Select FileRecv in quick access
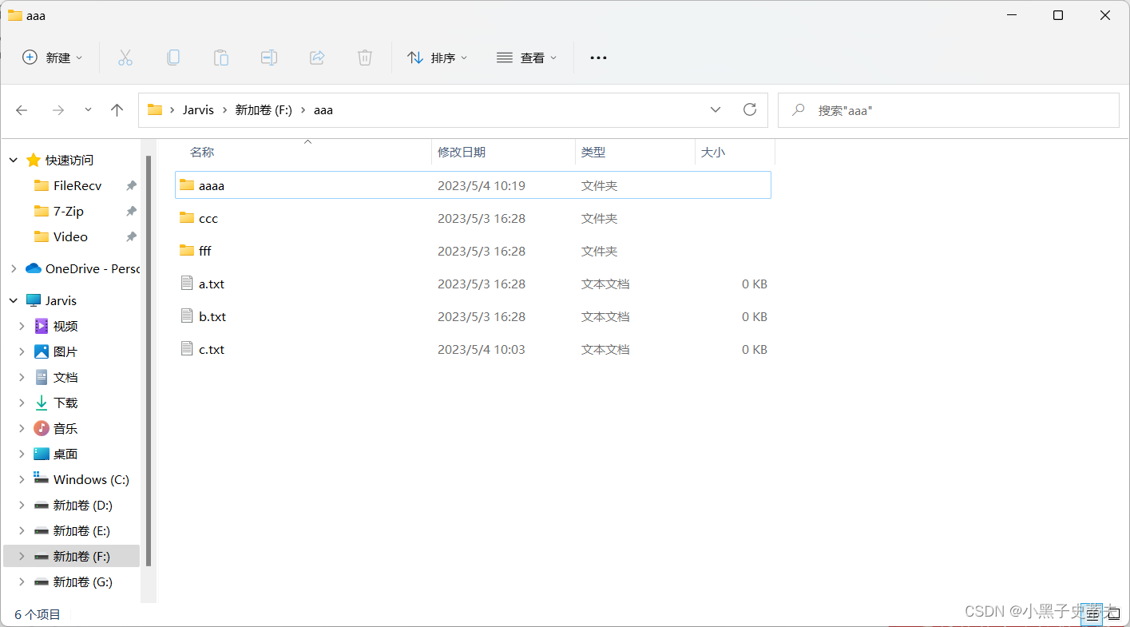This screenshot has height=627, width=1130. [77, 185]
